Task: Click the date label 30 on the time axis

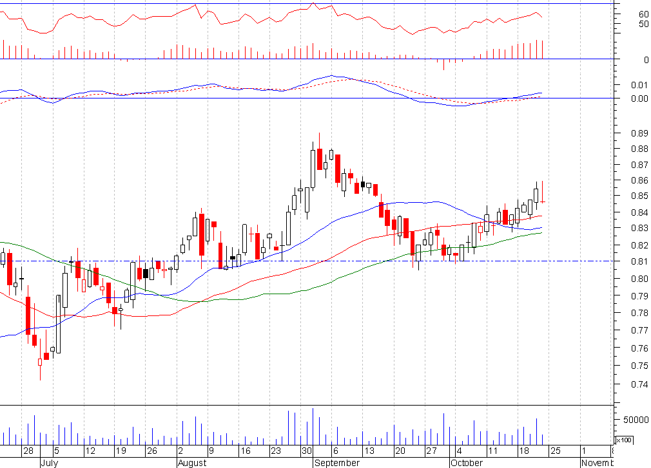Action: coord(307,451)
